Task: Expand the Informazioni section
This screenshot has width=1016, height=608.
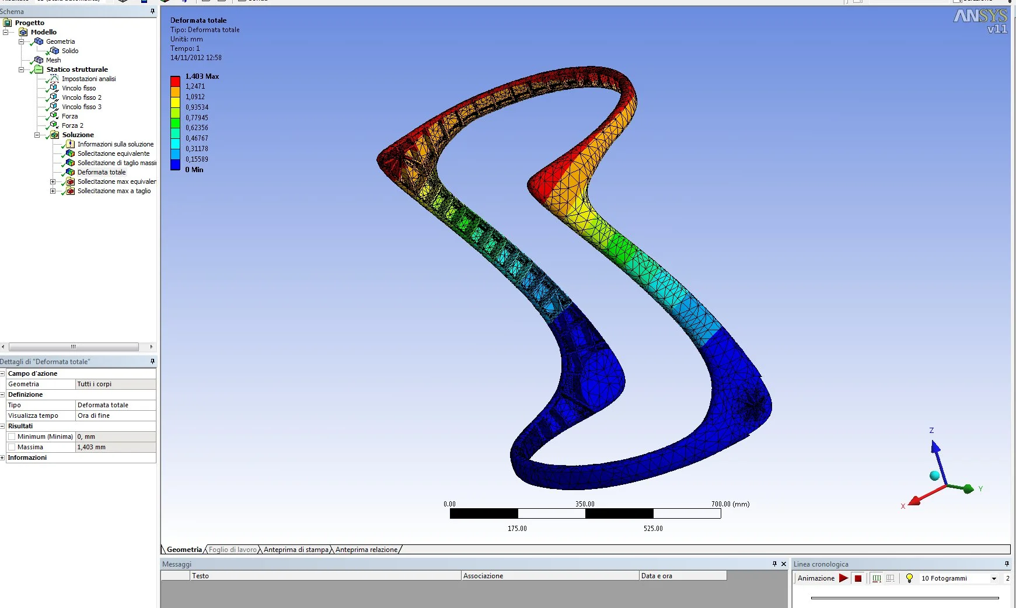Action: coord(2,457)
